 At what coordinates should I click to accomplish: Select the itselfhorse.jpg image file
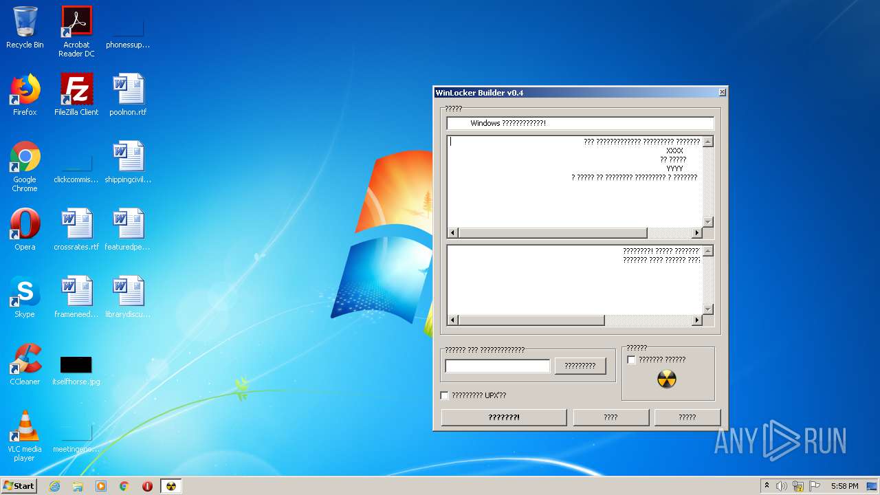[76, 370]
